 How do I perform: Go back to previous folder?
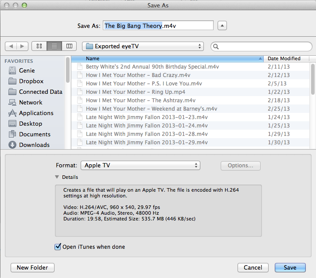(x=11, y=46)
